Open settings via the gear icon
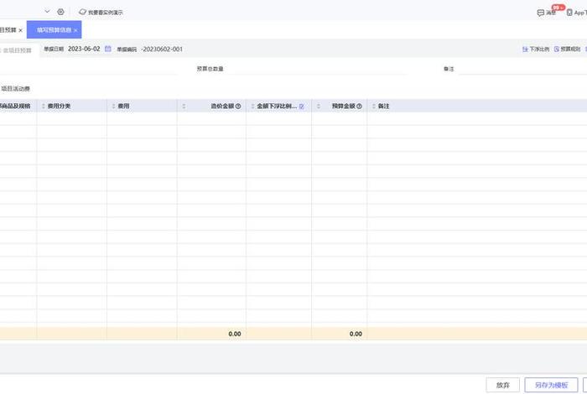The width and height of the screenshot is (587, 394). [x=60, y=12]
